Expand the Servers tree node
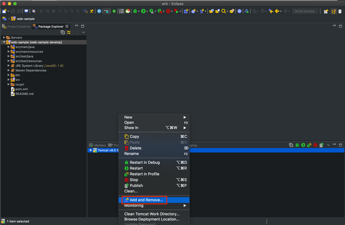 click(4, 38)
